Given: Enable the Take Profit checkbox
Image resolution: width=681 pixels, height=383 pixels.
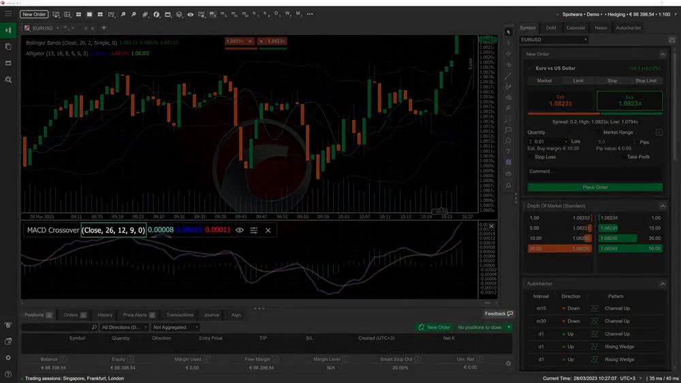Looking at the screenshot, I should [x=623, y=157].
